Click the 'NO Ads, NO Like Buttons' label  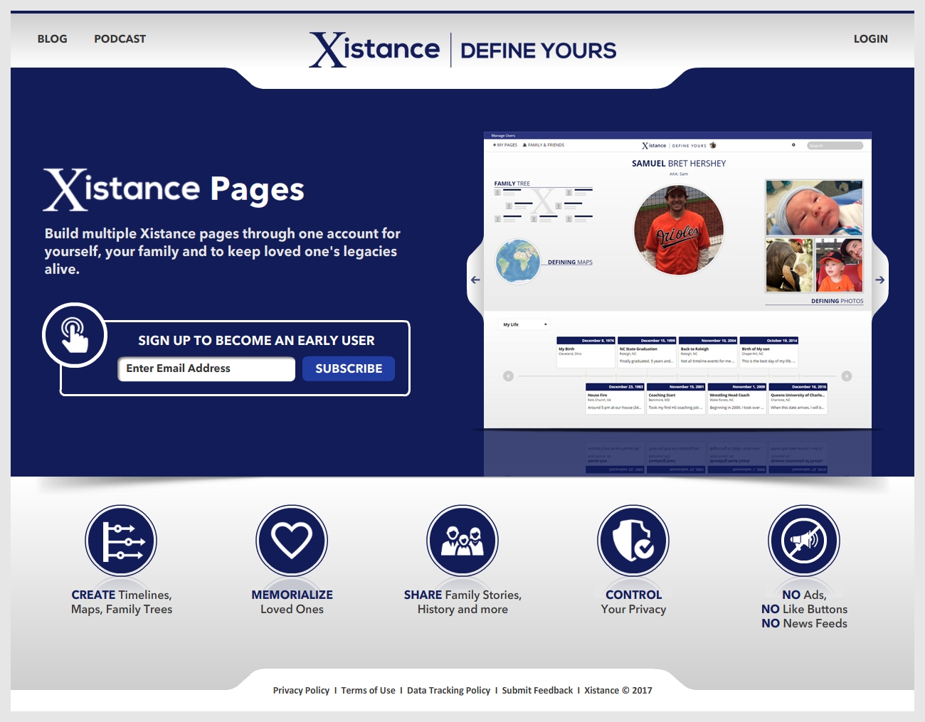point(804,609)
